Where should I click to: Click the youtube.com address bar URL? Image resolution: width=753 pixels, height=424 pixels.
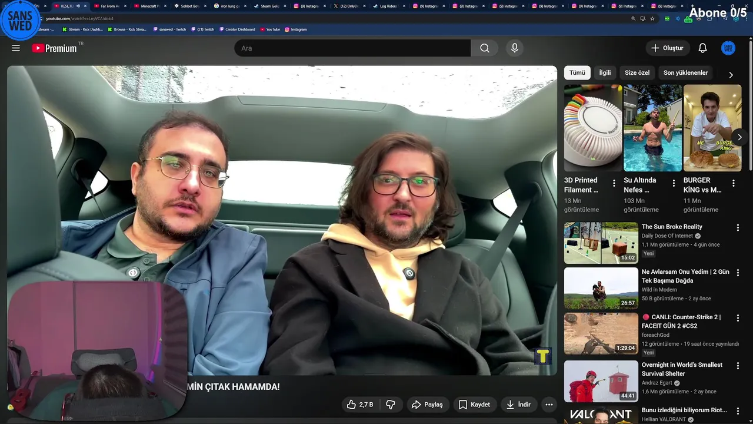click(x=79, y=18)
